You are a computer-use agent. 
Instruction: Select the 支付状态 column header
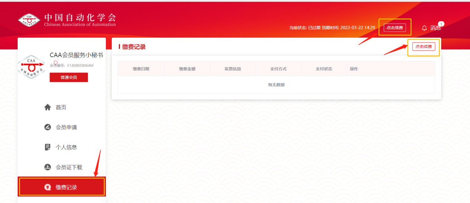(x=324, y=69)
